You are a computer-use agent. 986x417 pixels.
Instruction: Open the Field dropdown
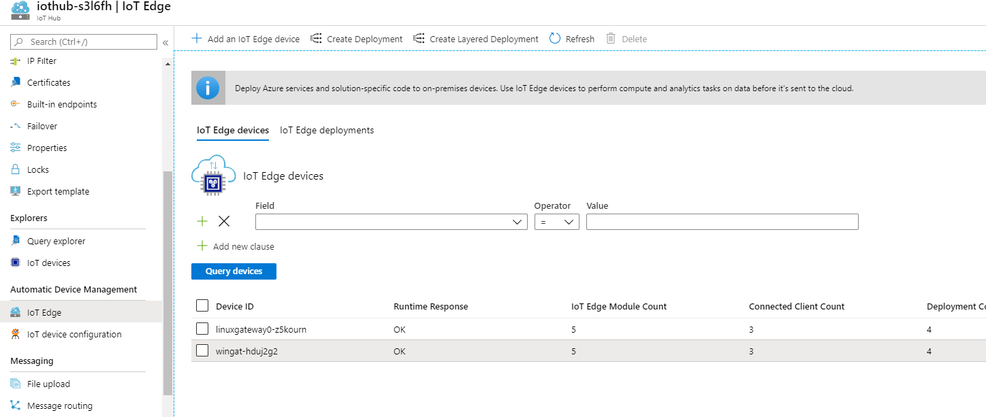(x=391, y=222)
